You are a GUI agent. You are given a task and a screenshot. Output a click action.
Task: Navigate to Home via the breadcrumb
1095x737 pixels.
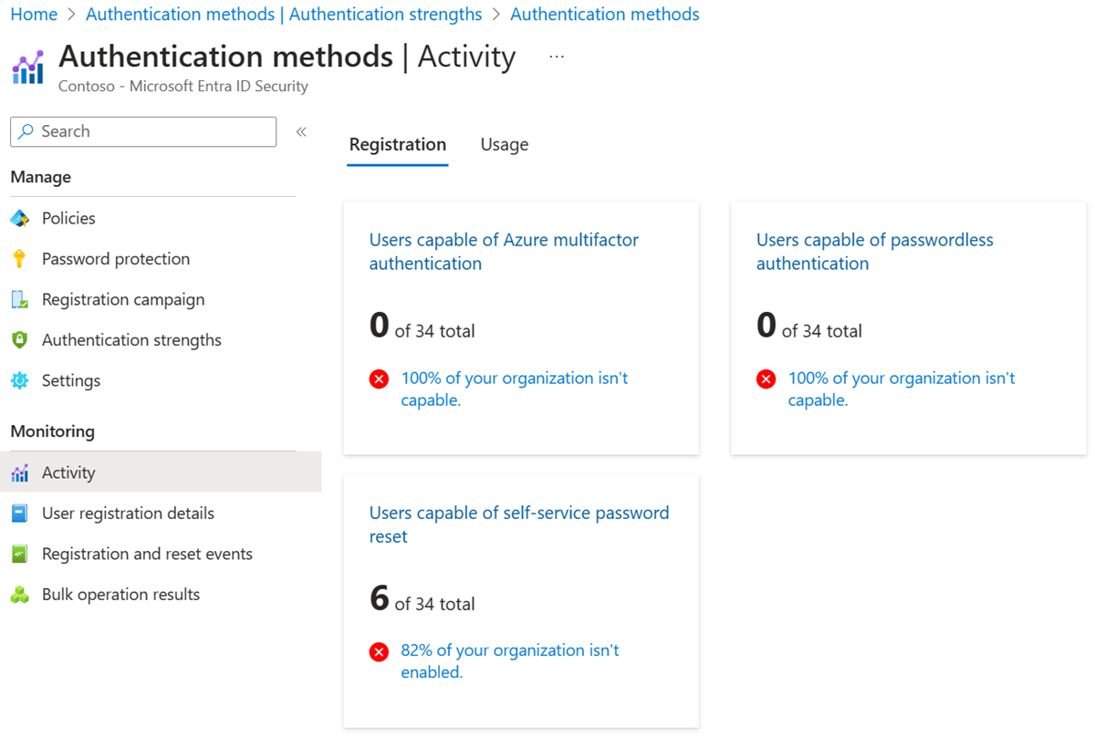coord(34,14)
